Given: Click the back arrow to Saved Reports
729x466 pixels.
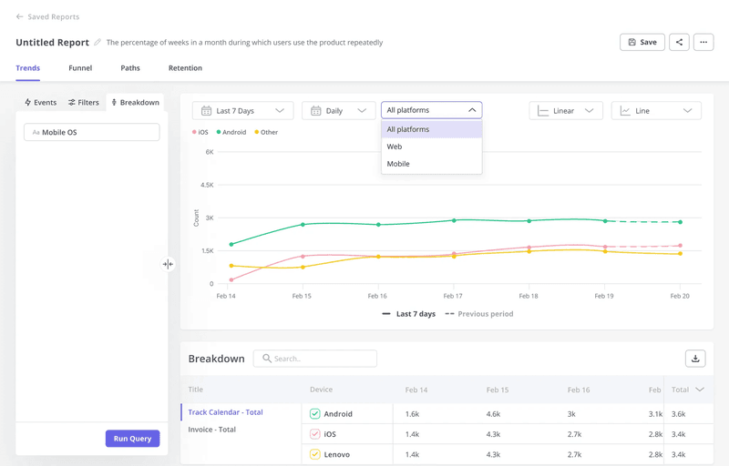Looking at the screenshot, I should [19, 16].
